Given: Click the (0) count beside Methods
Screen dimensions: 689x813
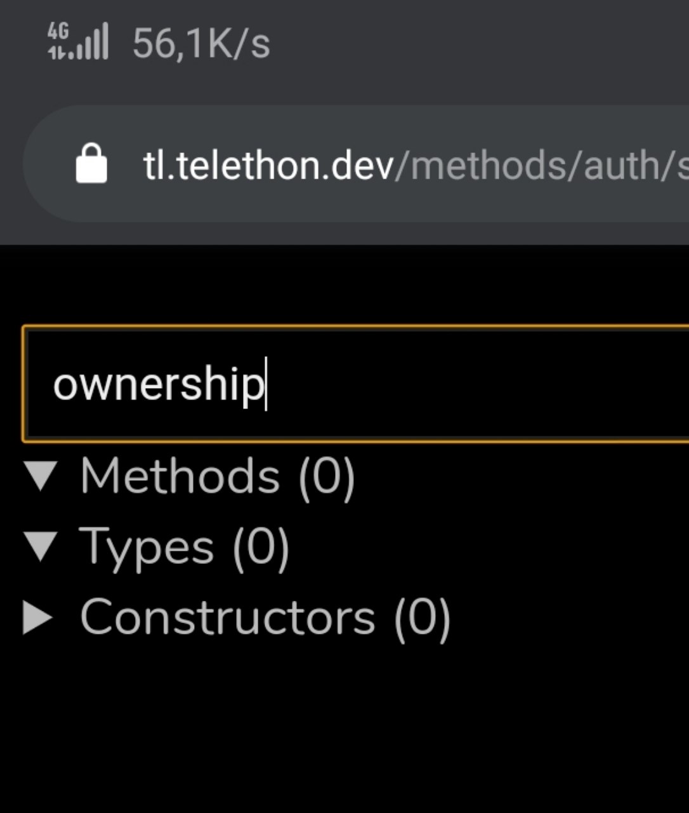Looking at the screenshot, I should click(x=326, y=476).
